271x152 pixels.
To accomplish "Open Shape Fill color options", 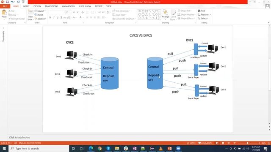I will coord(185,11).
